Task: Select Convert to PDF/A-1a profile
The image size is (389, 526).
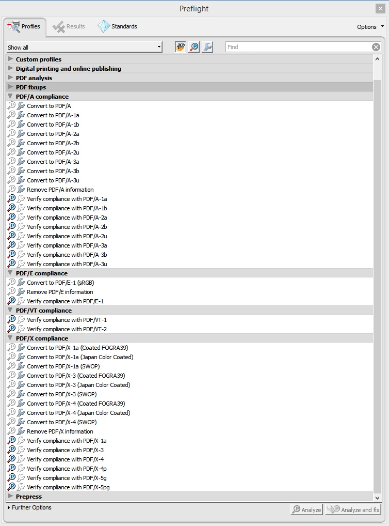Action: (53, 115)
